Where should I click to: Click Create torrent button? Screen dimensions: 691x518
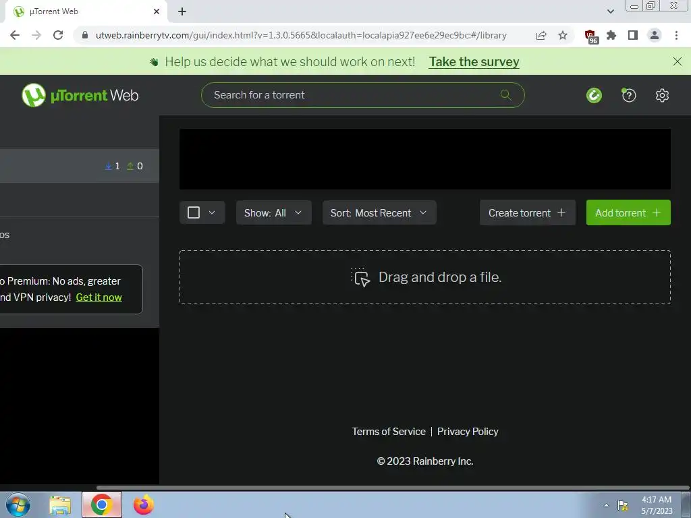pos(528,212)
